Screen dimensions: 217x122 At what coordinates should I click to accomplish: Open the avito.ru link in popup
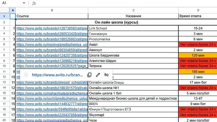[x=57, y=75]
